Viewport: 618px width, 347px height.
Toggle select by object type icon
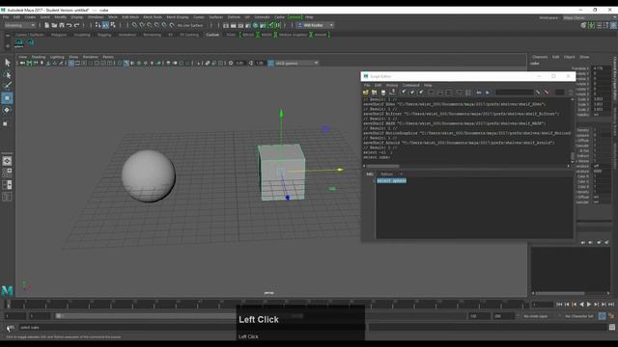click(105, 25)
